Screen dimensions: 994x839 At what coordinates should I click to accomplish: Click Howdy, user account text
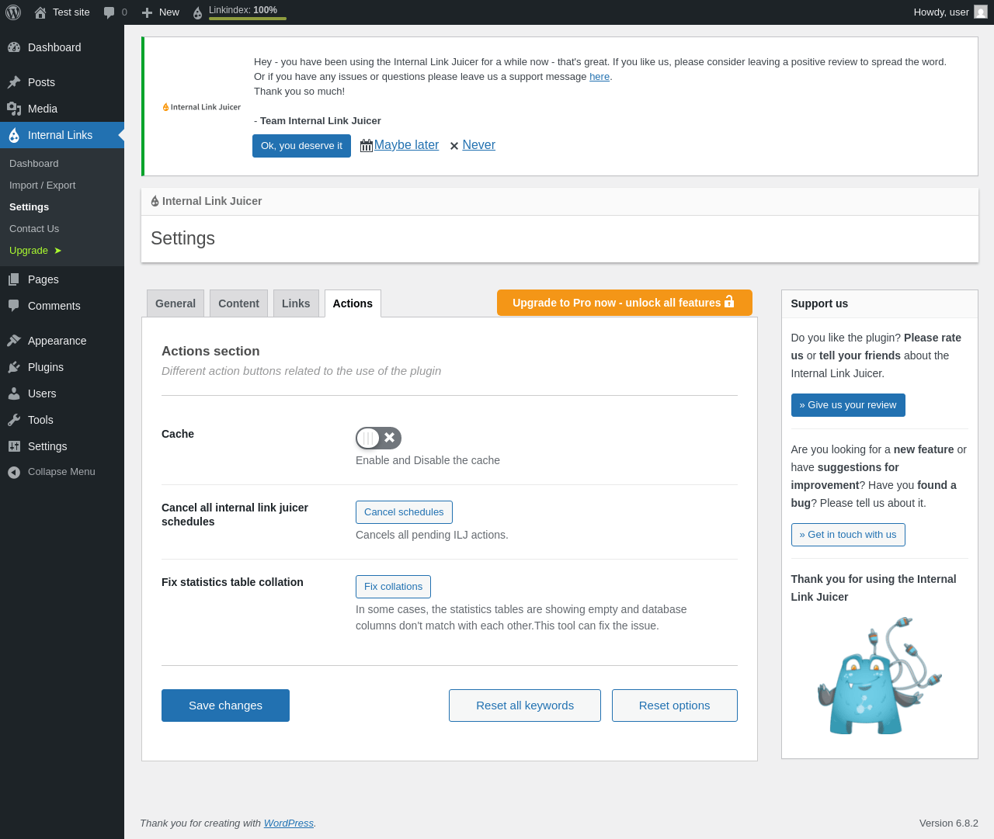[941, 12]
